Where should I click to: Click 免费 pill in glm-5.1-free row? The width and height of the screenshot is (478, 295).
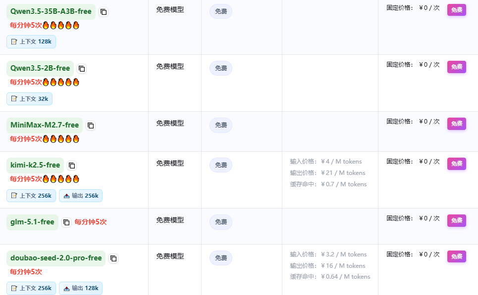tap(221, 222)
